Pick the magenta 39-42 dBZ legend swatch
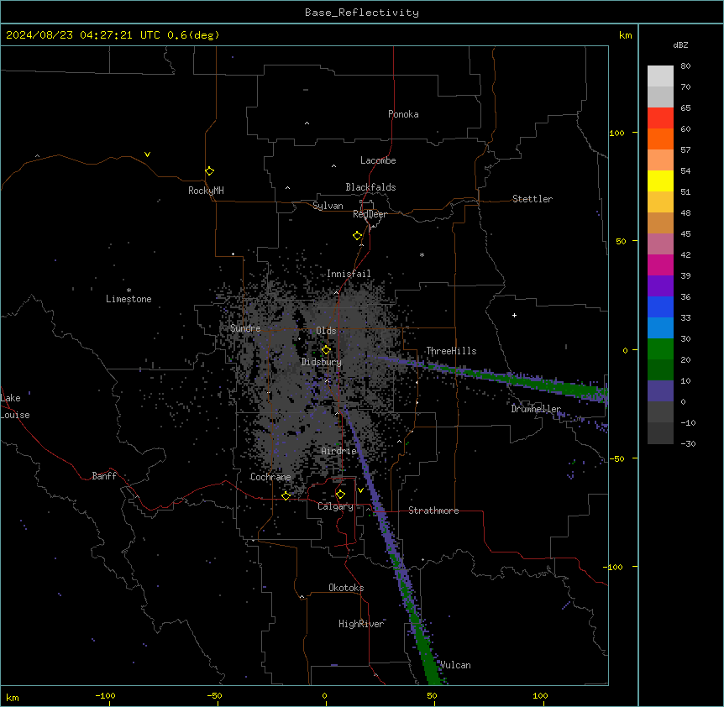 point(660,264)
